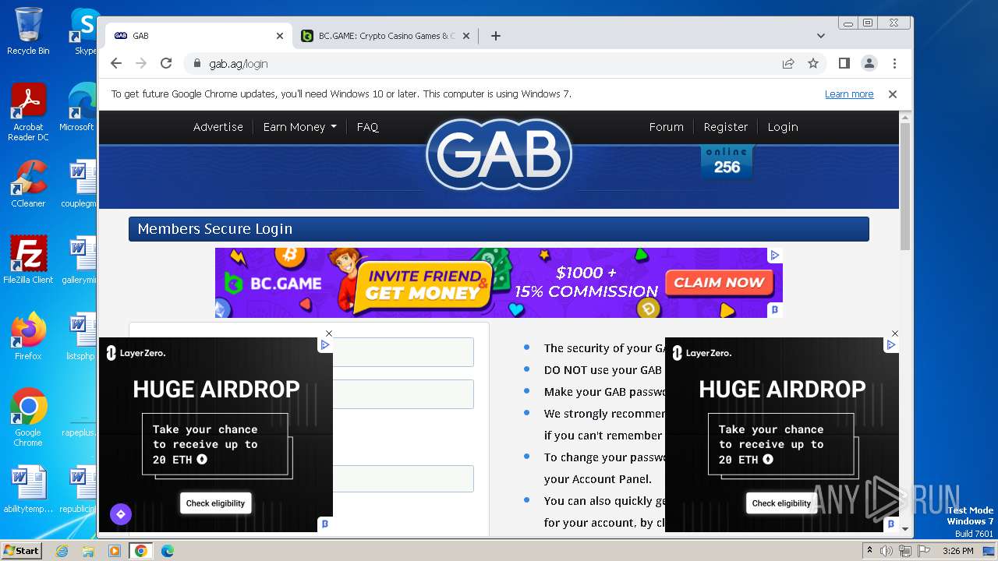Open Google Chrome desktop icon
The height and width of the screenshot is (561, 998).
(28, 417)
